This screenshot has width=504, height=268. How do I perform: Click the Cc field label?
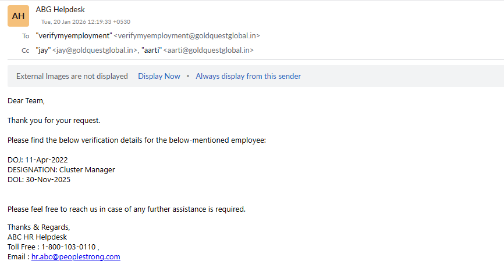point(26,51)
